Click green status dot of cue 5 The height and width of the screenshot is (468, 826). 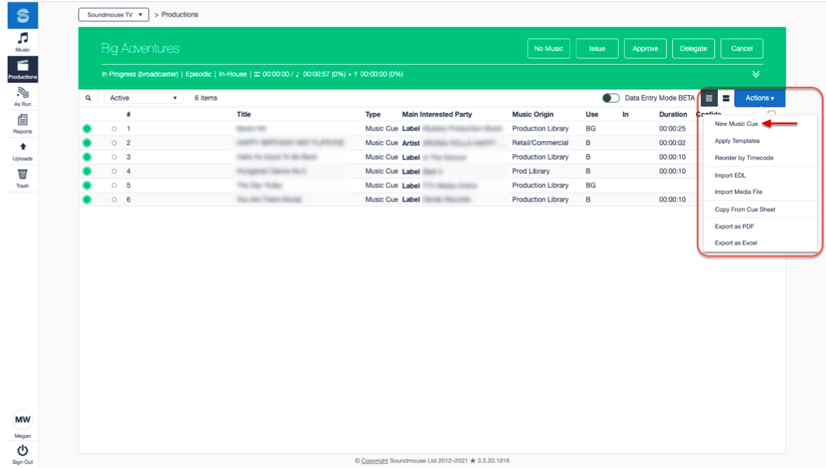click(87, 185)
